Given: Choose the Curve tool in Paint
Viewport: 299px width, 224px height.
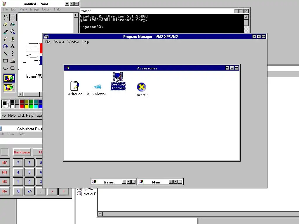Looking at the screenshot, I should (13, 54).
